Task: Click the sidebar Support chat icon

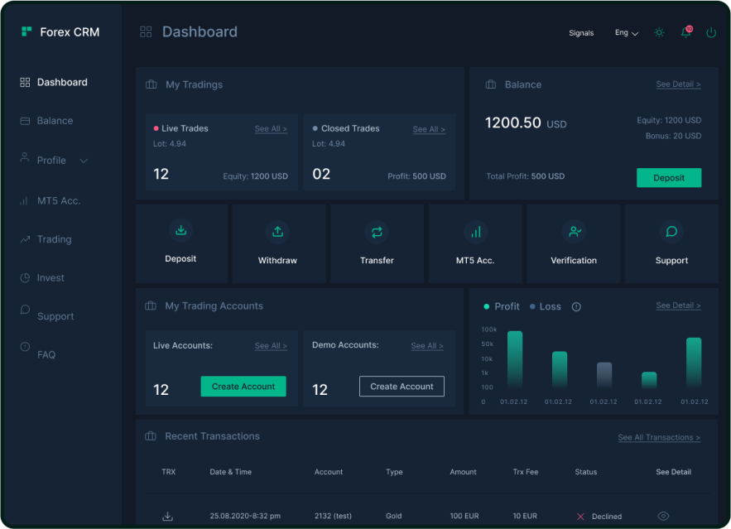Action: pyautogui.click(x=25, y=310)
